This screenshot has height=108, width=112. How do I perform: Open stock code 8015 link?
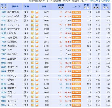[4, 59]
